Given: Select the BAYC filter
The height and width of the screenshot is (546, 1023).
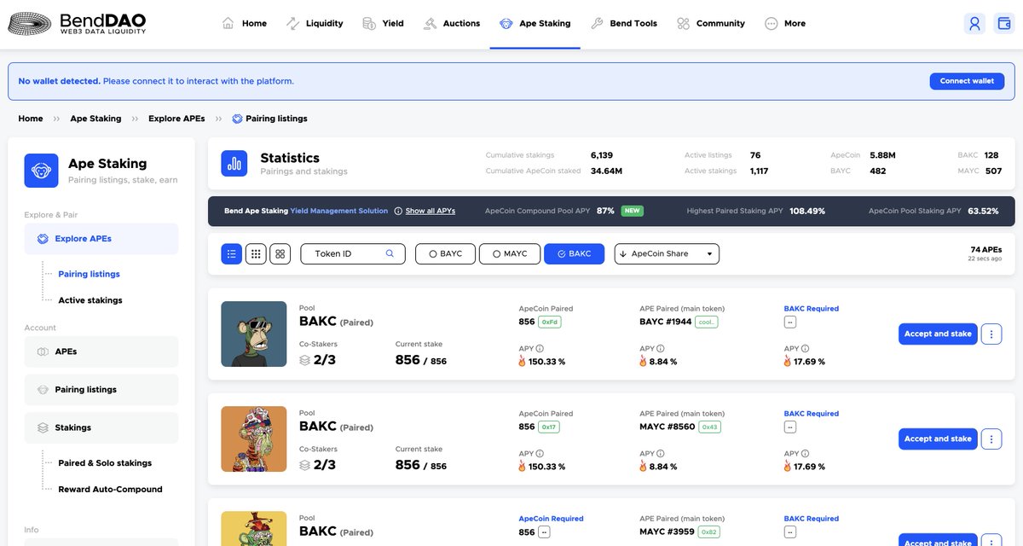Looking at the screenshot, I should coord(445,253).
